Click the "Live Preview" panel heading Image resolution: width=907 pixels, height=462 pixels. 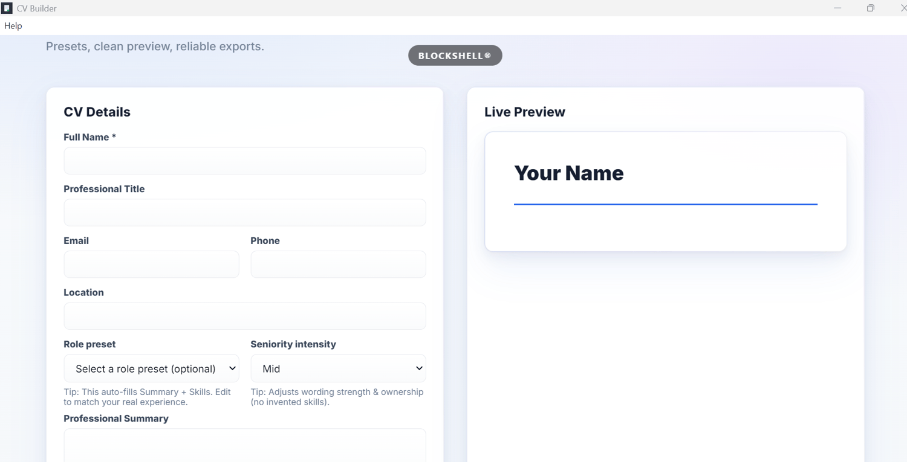click(524, 112)
